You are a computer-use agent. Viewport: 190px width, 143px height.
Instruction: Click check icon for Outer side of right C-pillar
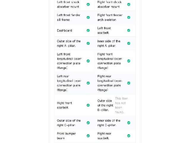(x=88, y=123)
